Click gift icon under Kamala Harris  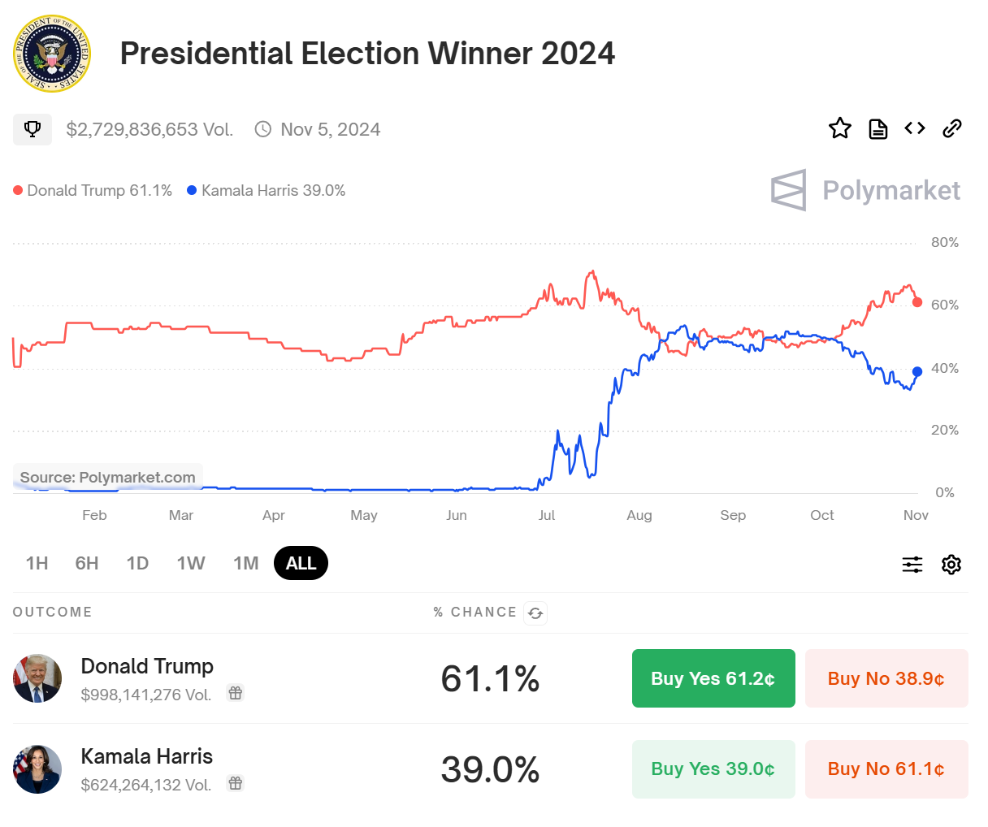(x=236, y=783)
